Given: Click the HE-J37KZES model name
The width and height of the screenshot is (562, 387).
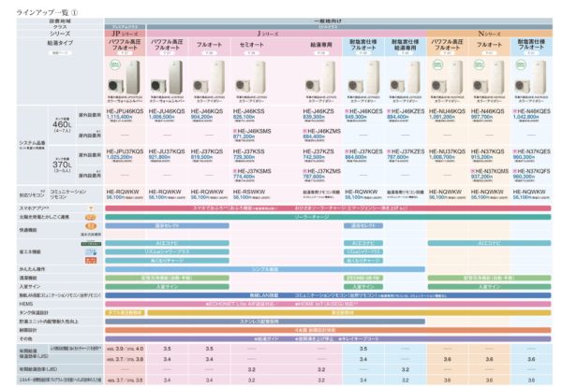Looking at the screenshot, I should tap(407, 151).
